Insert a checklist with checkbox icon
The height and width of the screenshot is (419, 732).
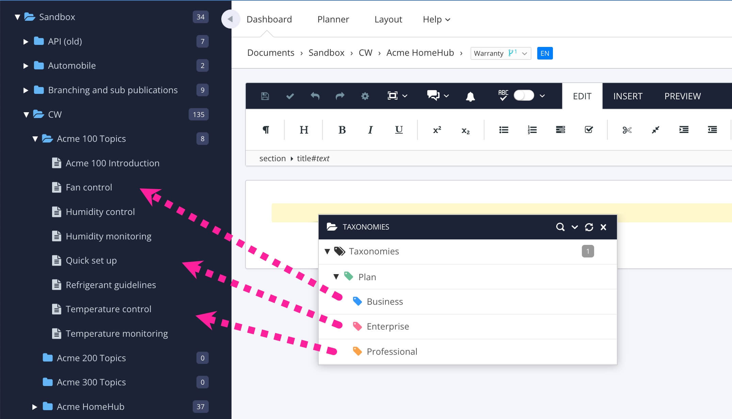[589, 130]
